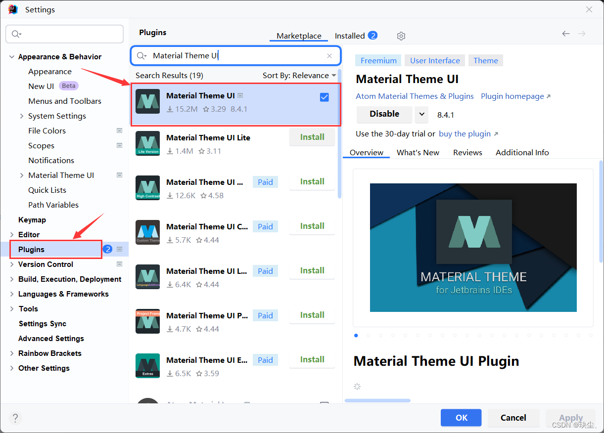The width and height of the screenshot is (604, 433).
Task: Expand the Version Control section
Action: pos(12,264)
